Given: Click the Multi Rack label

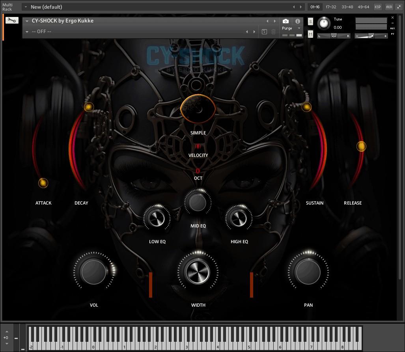Looking at the screenshot, I should [7, 7].
